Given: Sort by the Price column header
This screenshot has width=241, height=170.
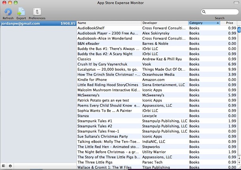Looking at the screenshot, I should [229, 23].
